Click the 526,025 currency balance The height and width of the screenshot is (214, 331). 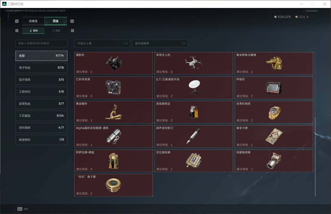pos(282,17)
